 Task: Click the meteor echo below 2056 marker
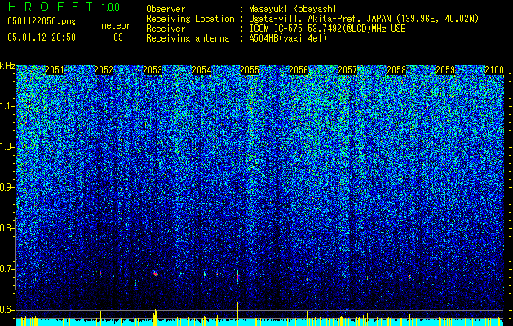(307, 280)
